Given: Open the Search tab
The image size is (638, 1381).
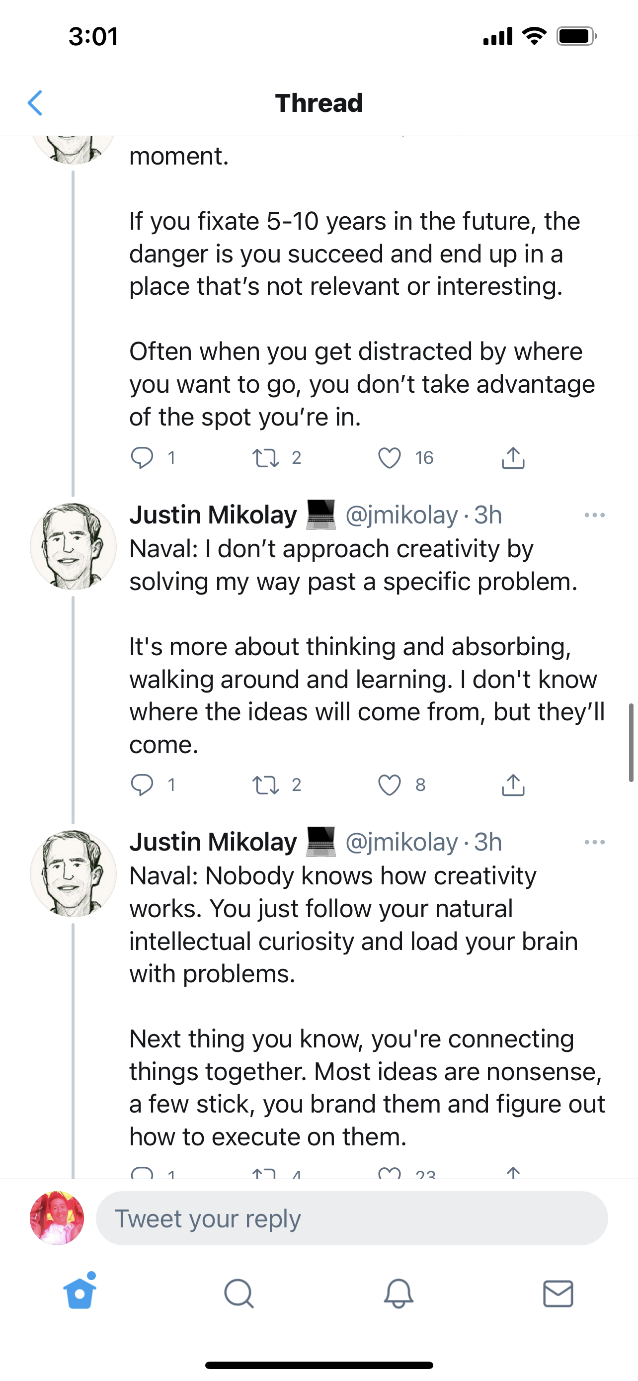Looking at the screenshot, I should click(239, 1293).
